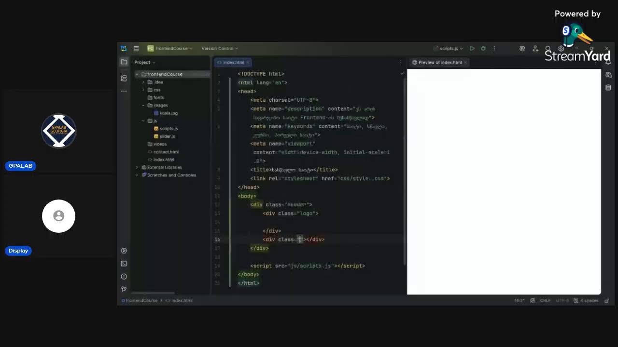Click the WebStorm app logo icon
Image resolution: width=618 pixels, height=347 pixels.
tap(124, 49)
